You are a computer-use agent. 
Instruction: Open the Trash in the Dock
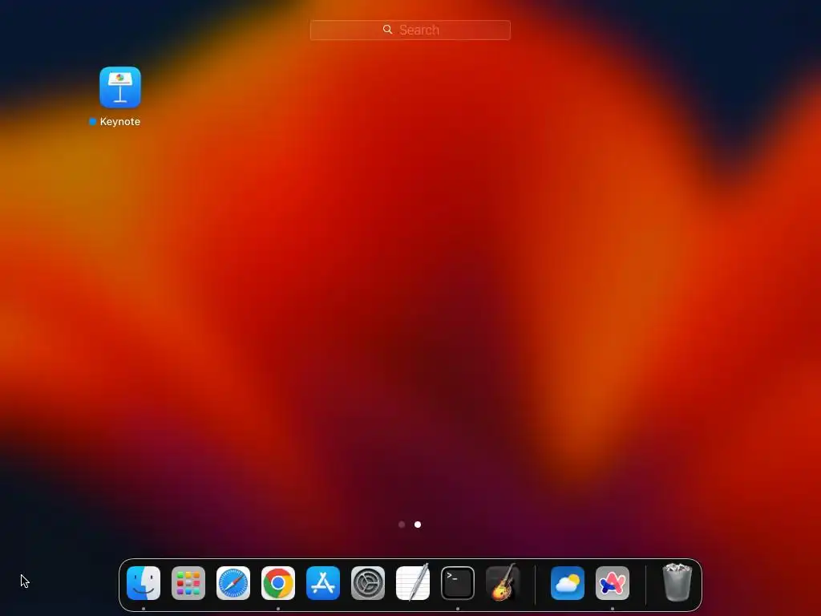click(x=677, y=582)
